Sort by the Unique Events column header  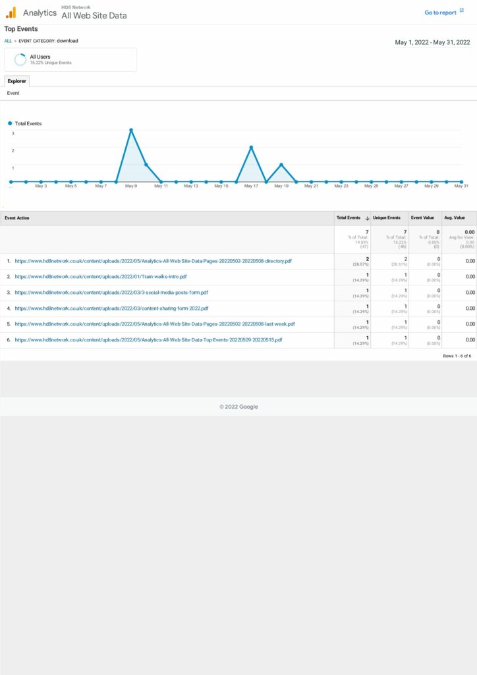pyautogui.click(x=387, y=218)
